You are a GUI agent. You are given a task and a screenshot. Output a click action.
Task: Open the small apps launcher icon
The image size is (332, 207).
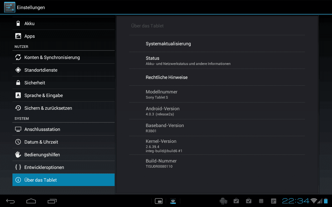coord(159,201)
